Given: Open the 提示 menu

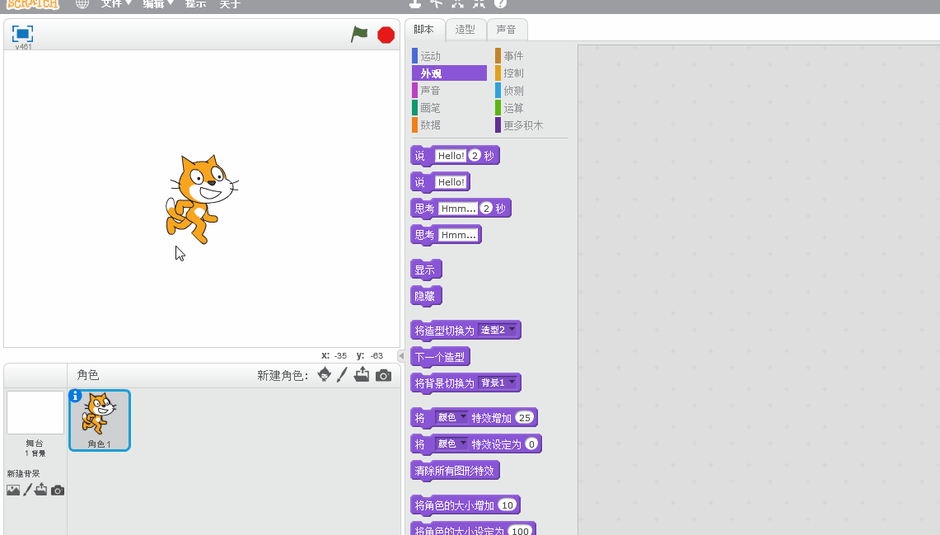Looking at the screenshot, I should pyautogui.click(x=195, y=3).
